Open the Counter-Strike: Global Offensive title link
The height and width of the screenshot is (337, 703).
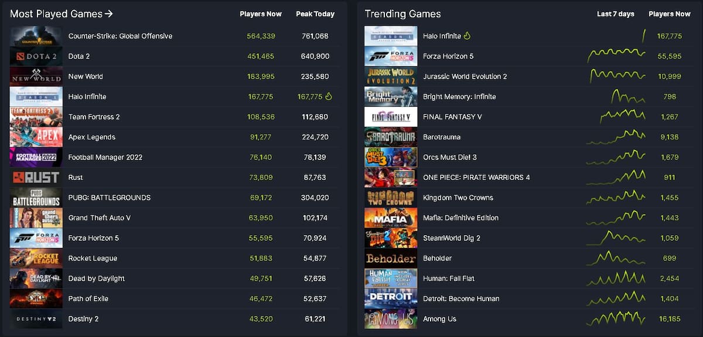pyautogui.click(x=120, y=36)
